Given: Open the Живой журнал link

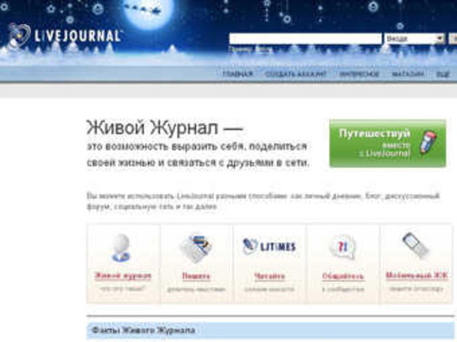Looking at the screenshot, I should point(123,276).
